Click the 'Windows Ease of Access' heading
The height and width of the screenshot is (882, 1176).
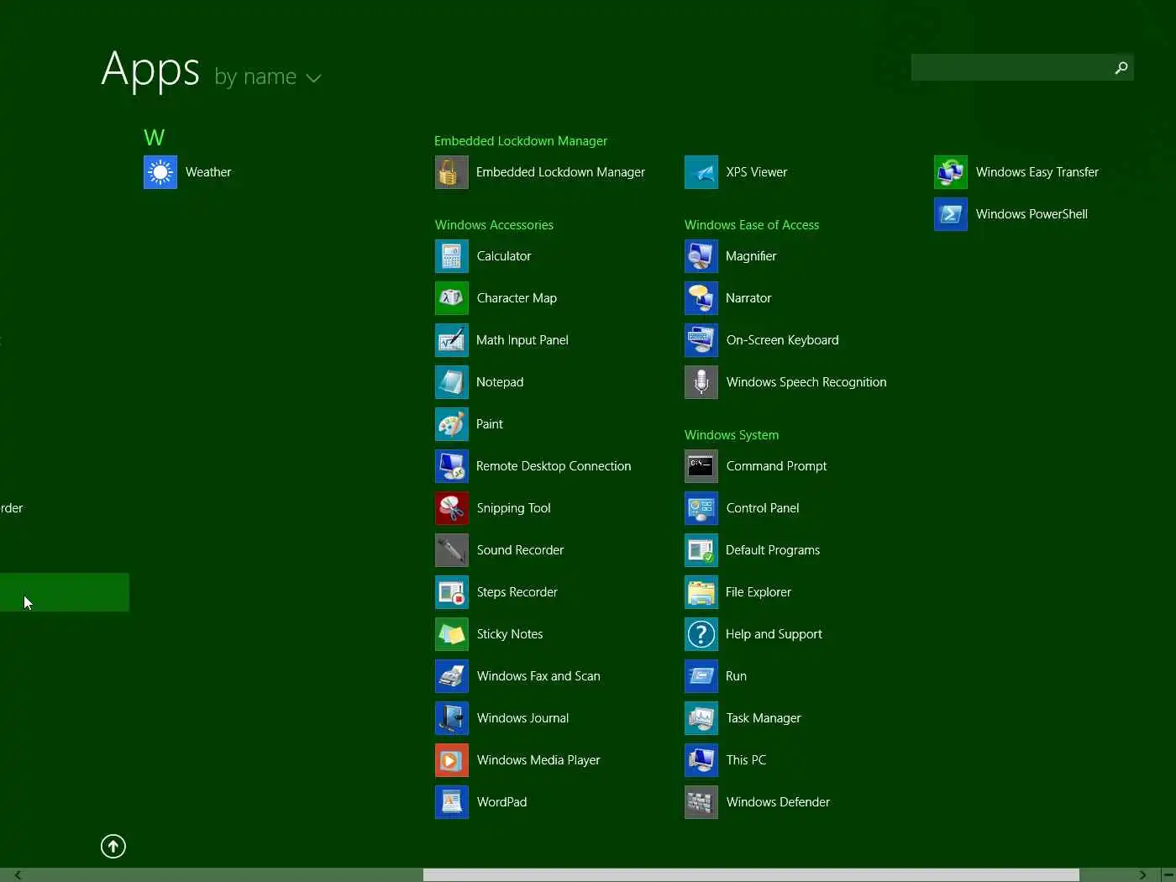click(x=752, y=225)
